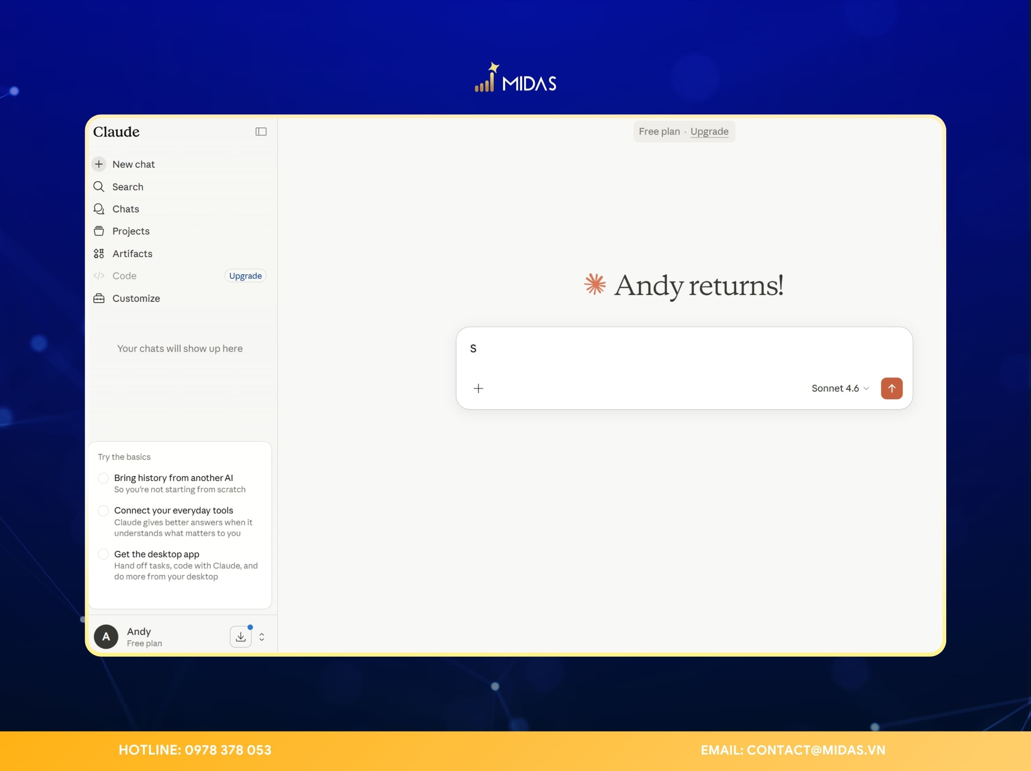Click the Upgrade badge next to Code
This screenshot has height=771, width=1031.
pyautogui.click(x=245, y=276)
